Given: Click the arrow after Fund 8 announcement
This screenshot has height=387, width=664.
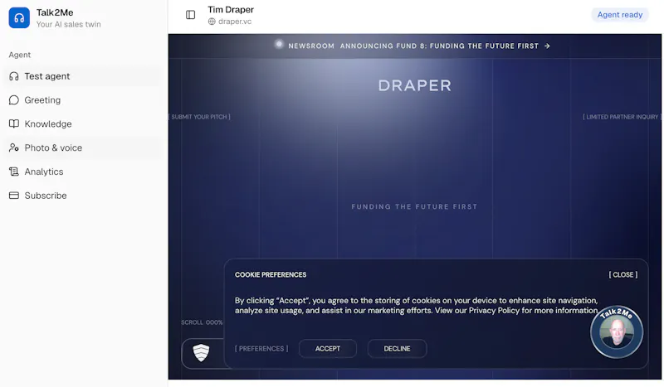Looking at the screenshot, I should 547,46.
